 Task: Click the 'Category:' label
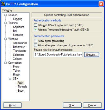point(7,10)
